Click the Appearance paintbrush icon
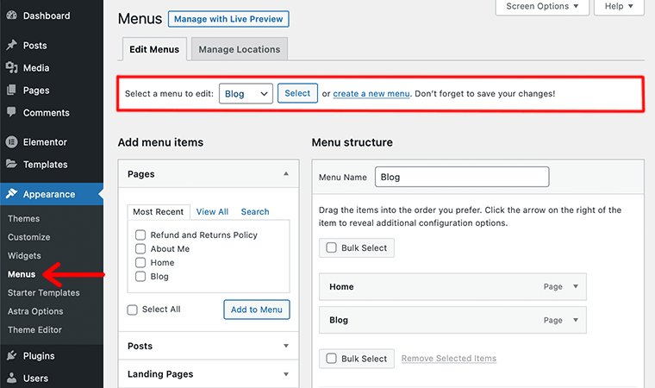The height and width of the screenshot is (388, 655). [12, 194]
